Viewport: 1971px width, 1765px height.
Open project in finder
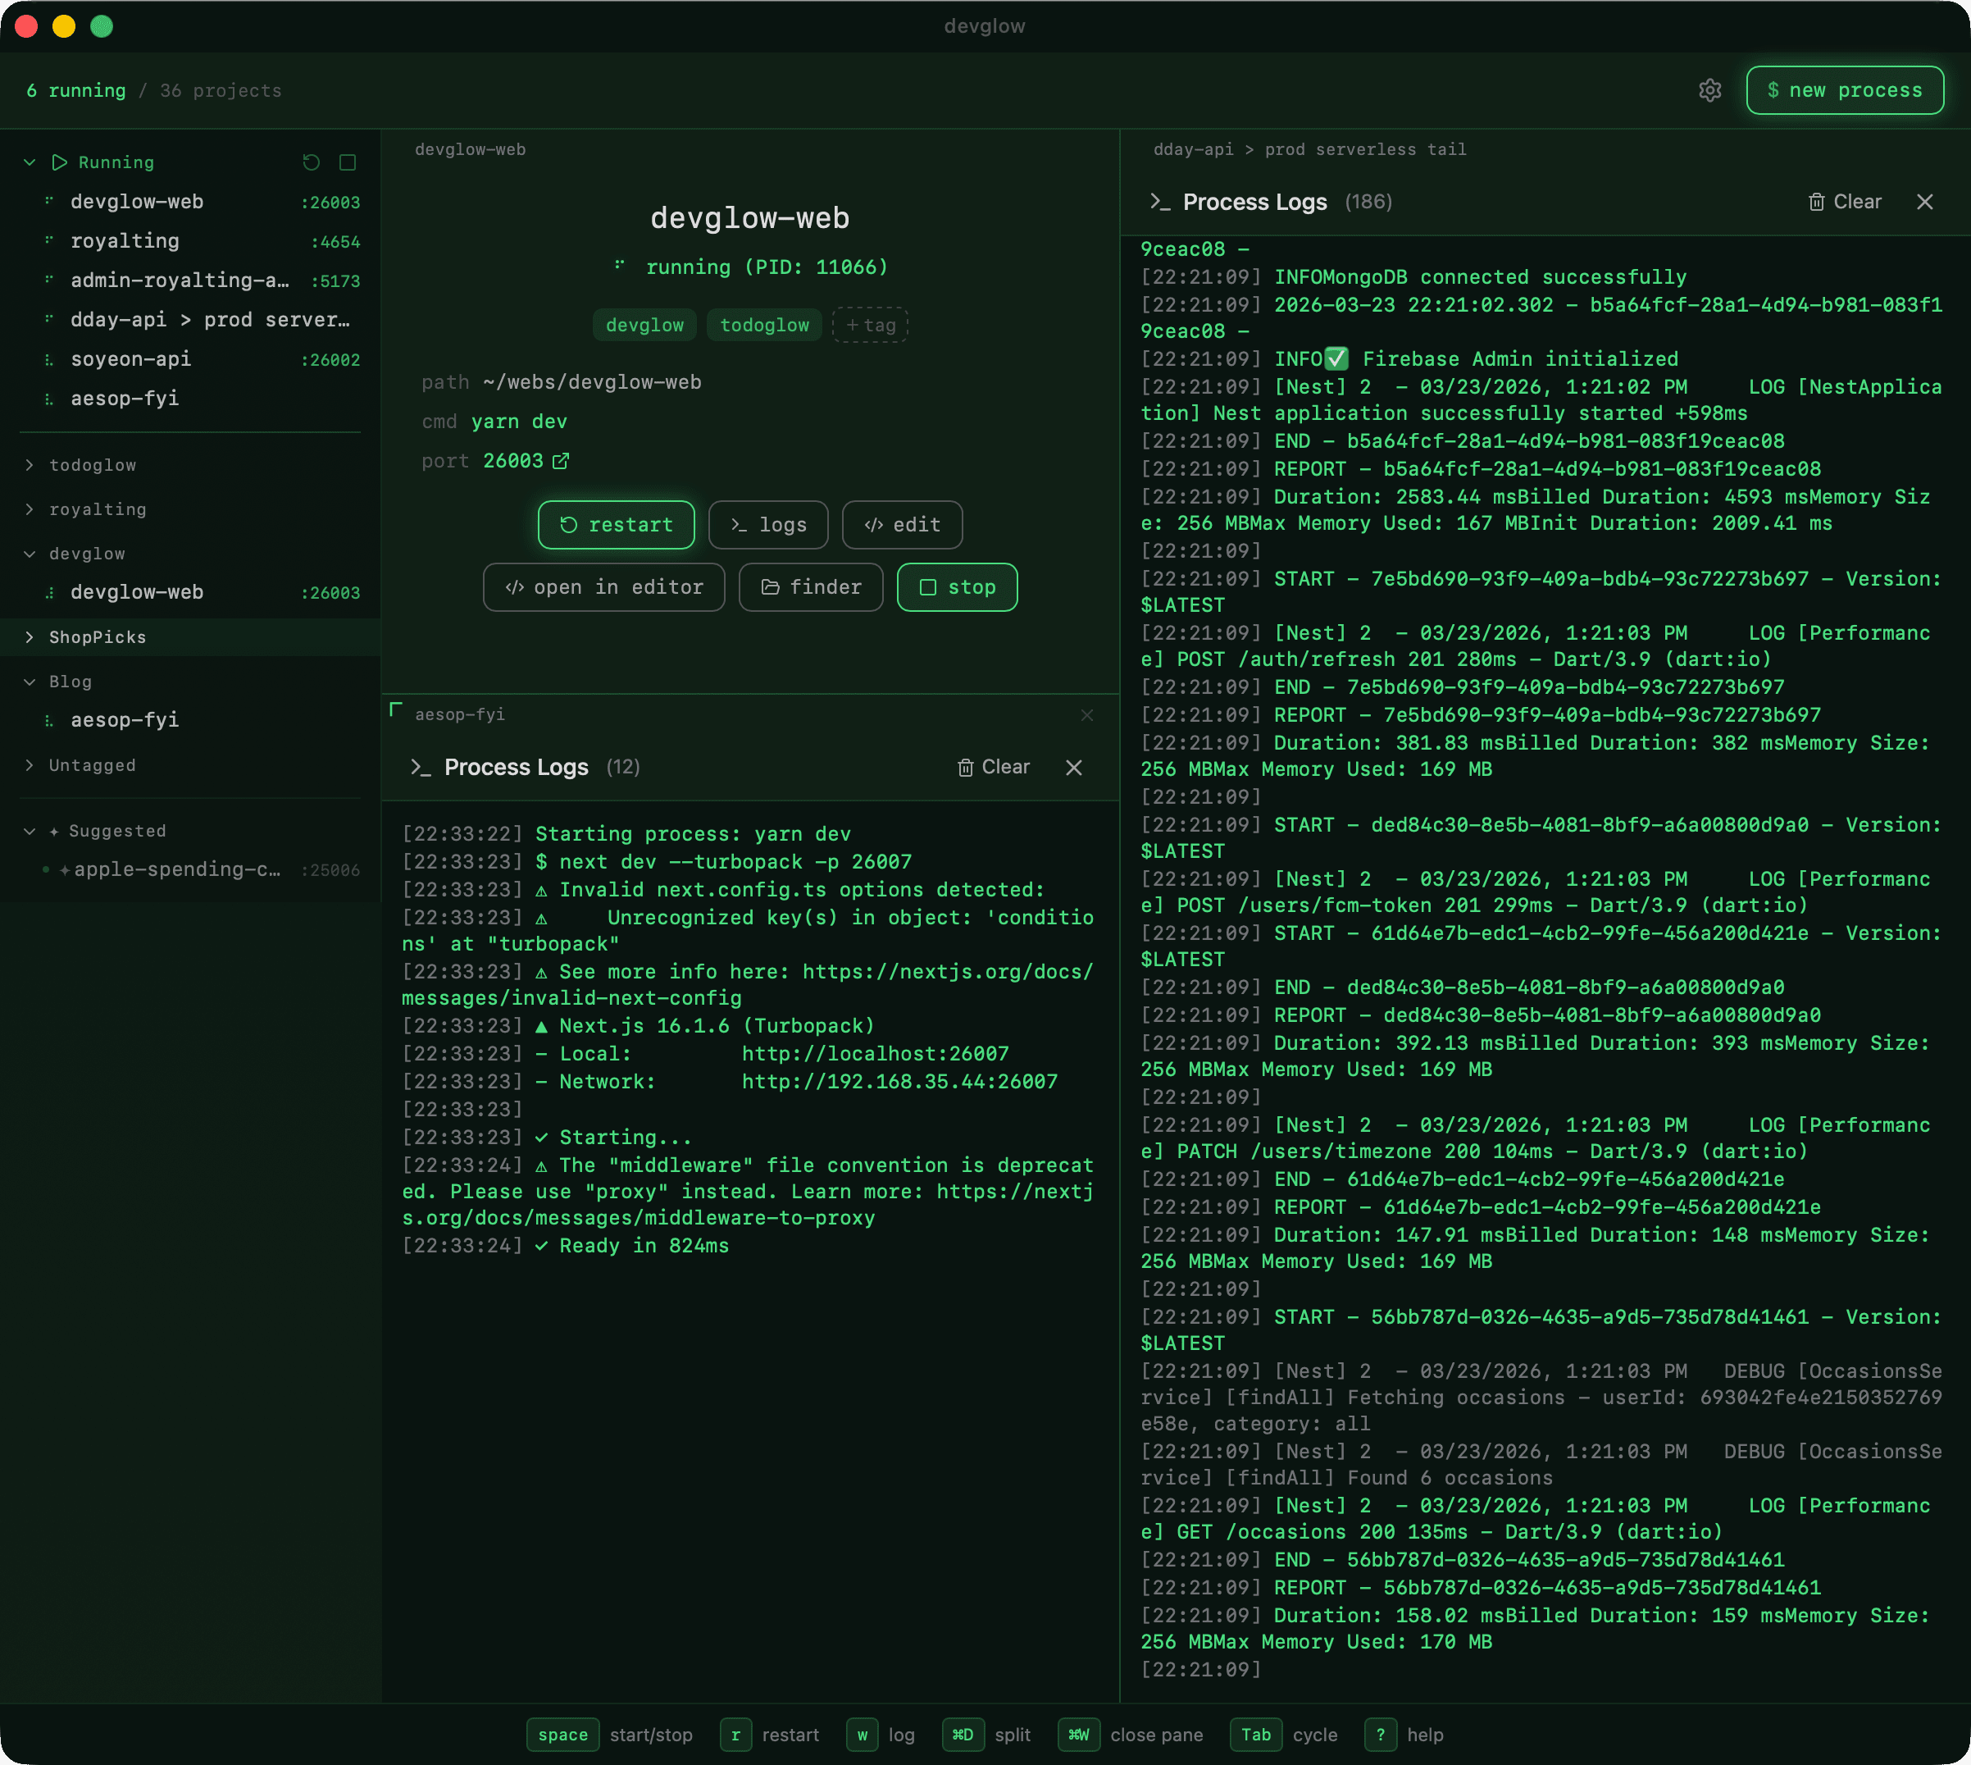812,586
